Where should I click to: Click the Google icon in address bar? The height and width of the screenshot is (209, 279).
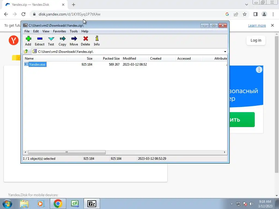click(227, 14)
